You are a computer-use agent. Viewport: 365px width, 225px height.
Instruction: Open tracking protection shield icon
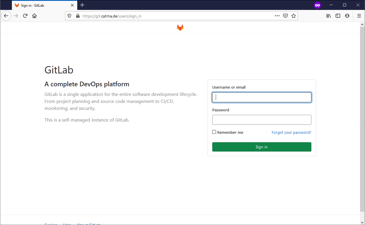(x=69, y=16)
